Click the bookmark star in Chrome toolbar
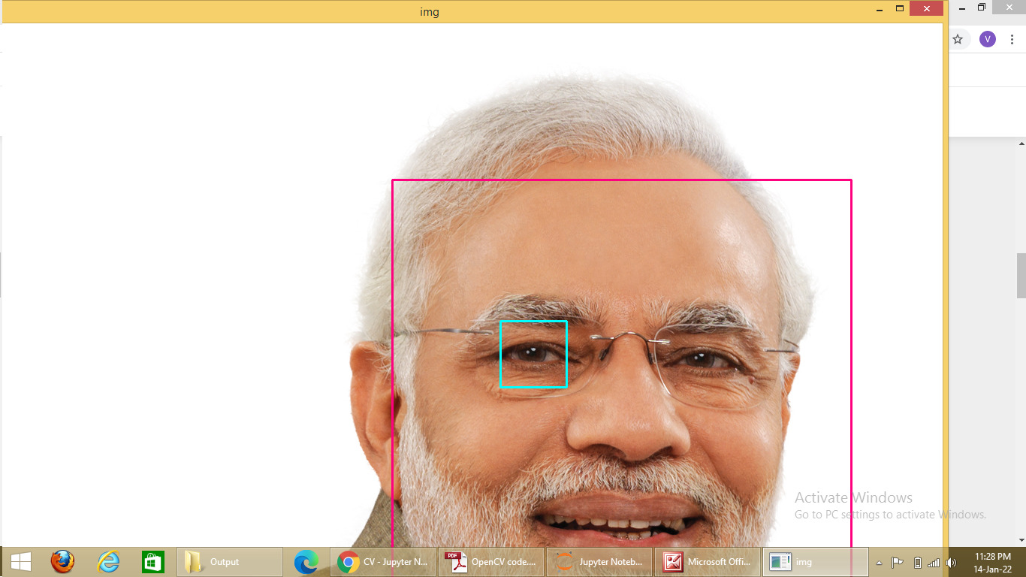 (958, 39)
